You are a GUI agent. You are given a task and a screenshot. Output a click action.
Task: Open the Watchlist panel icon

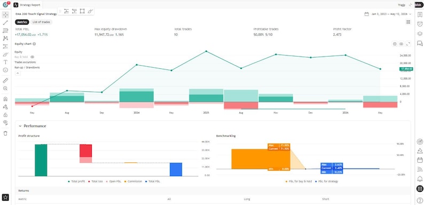pyautogui.click(x=420, y=14)
